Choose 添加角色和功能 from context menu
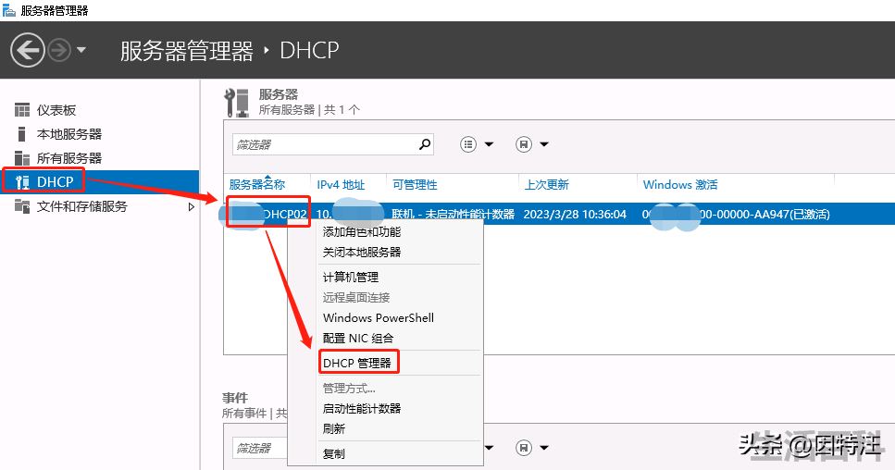 [x=362, y=231]
